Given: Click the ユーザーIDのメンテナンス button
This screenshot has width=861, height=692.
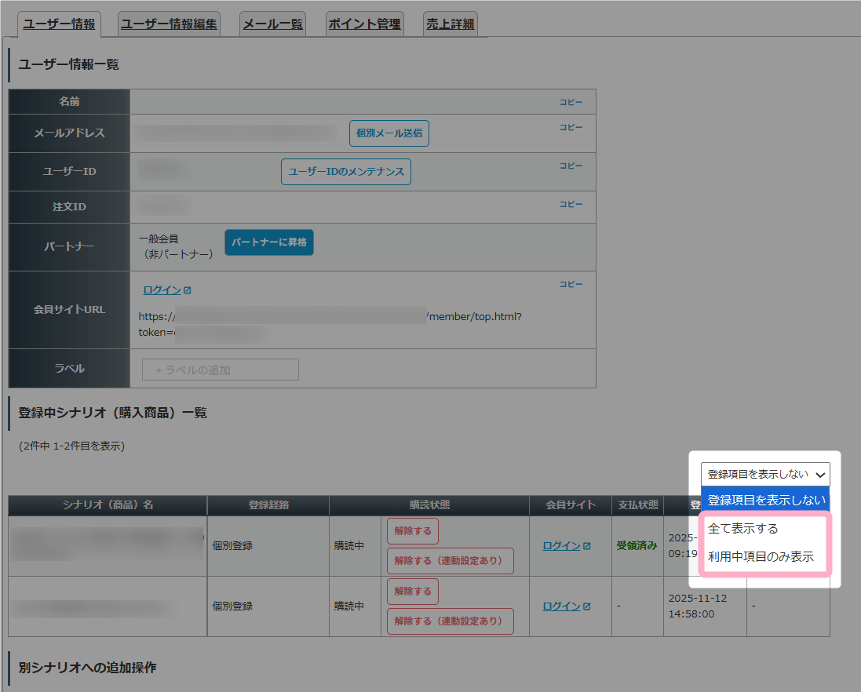Looking at the screenshot, I should 345,172.
